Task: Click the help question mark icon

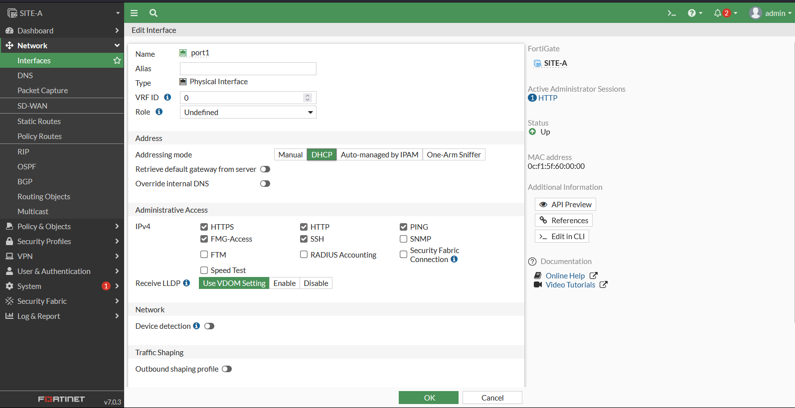Action: coord(692,13)
